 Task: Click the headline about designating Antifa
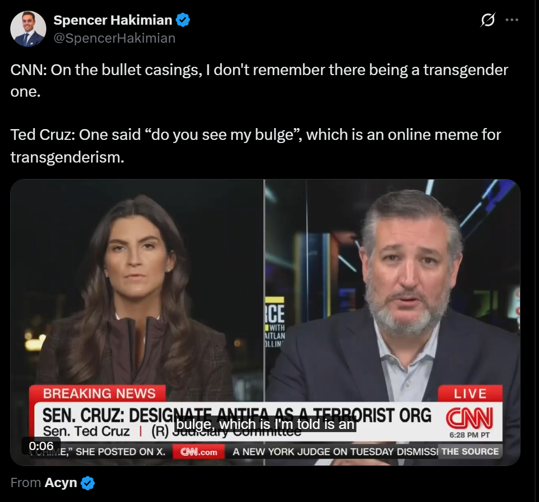[237, 415]
